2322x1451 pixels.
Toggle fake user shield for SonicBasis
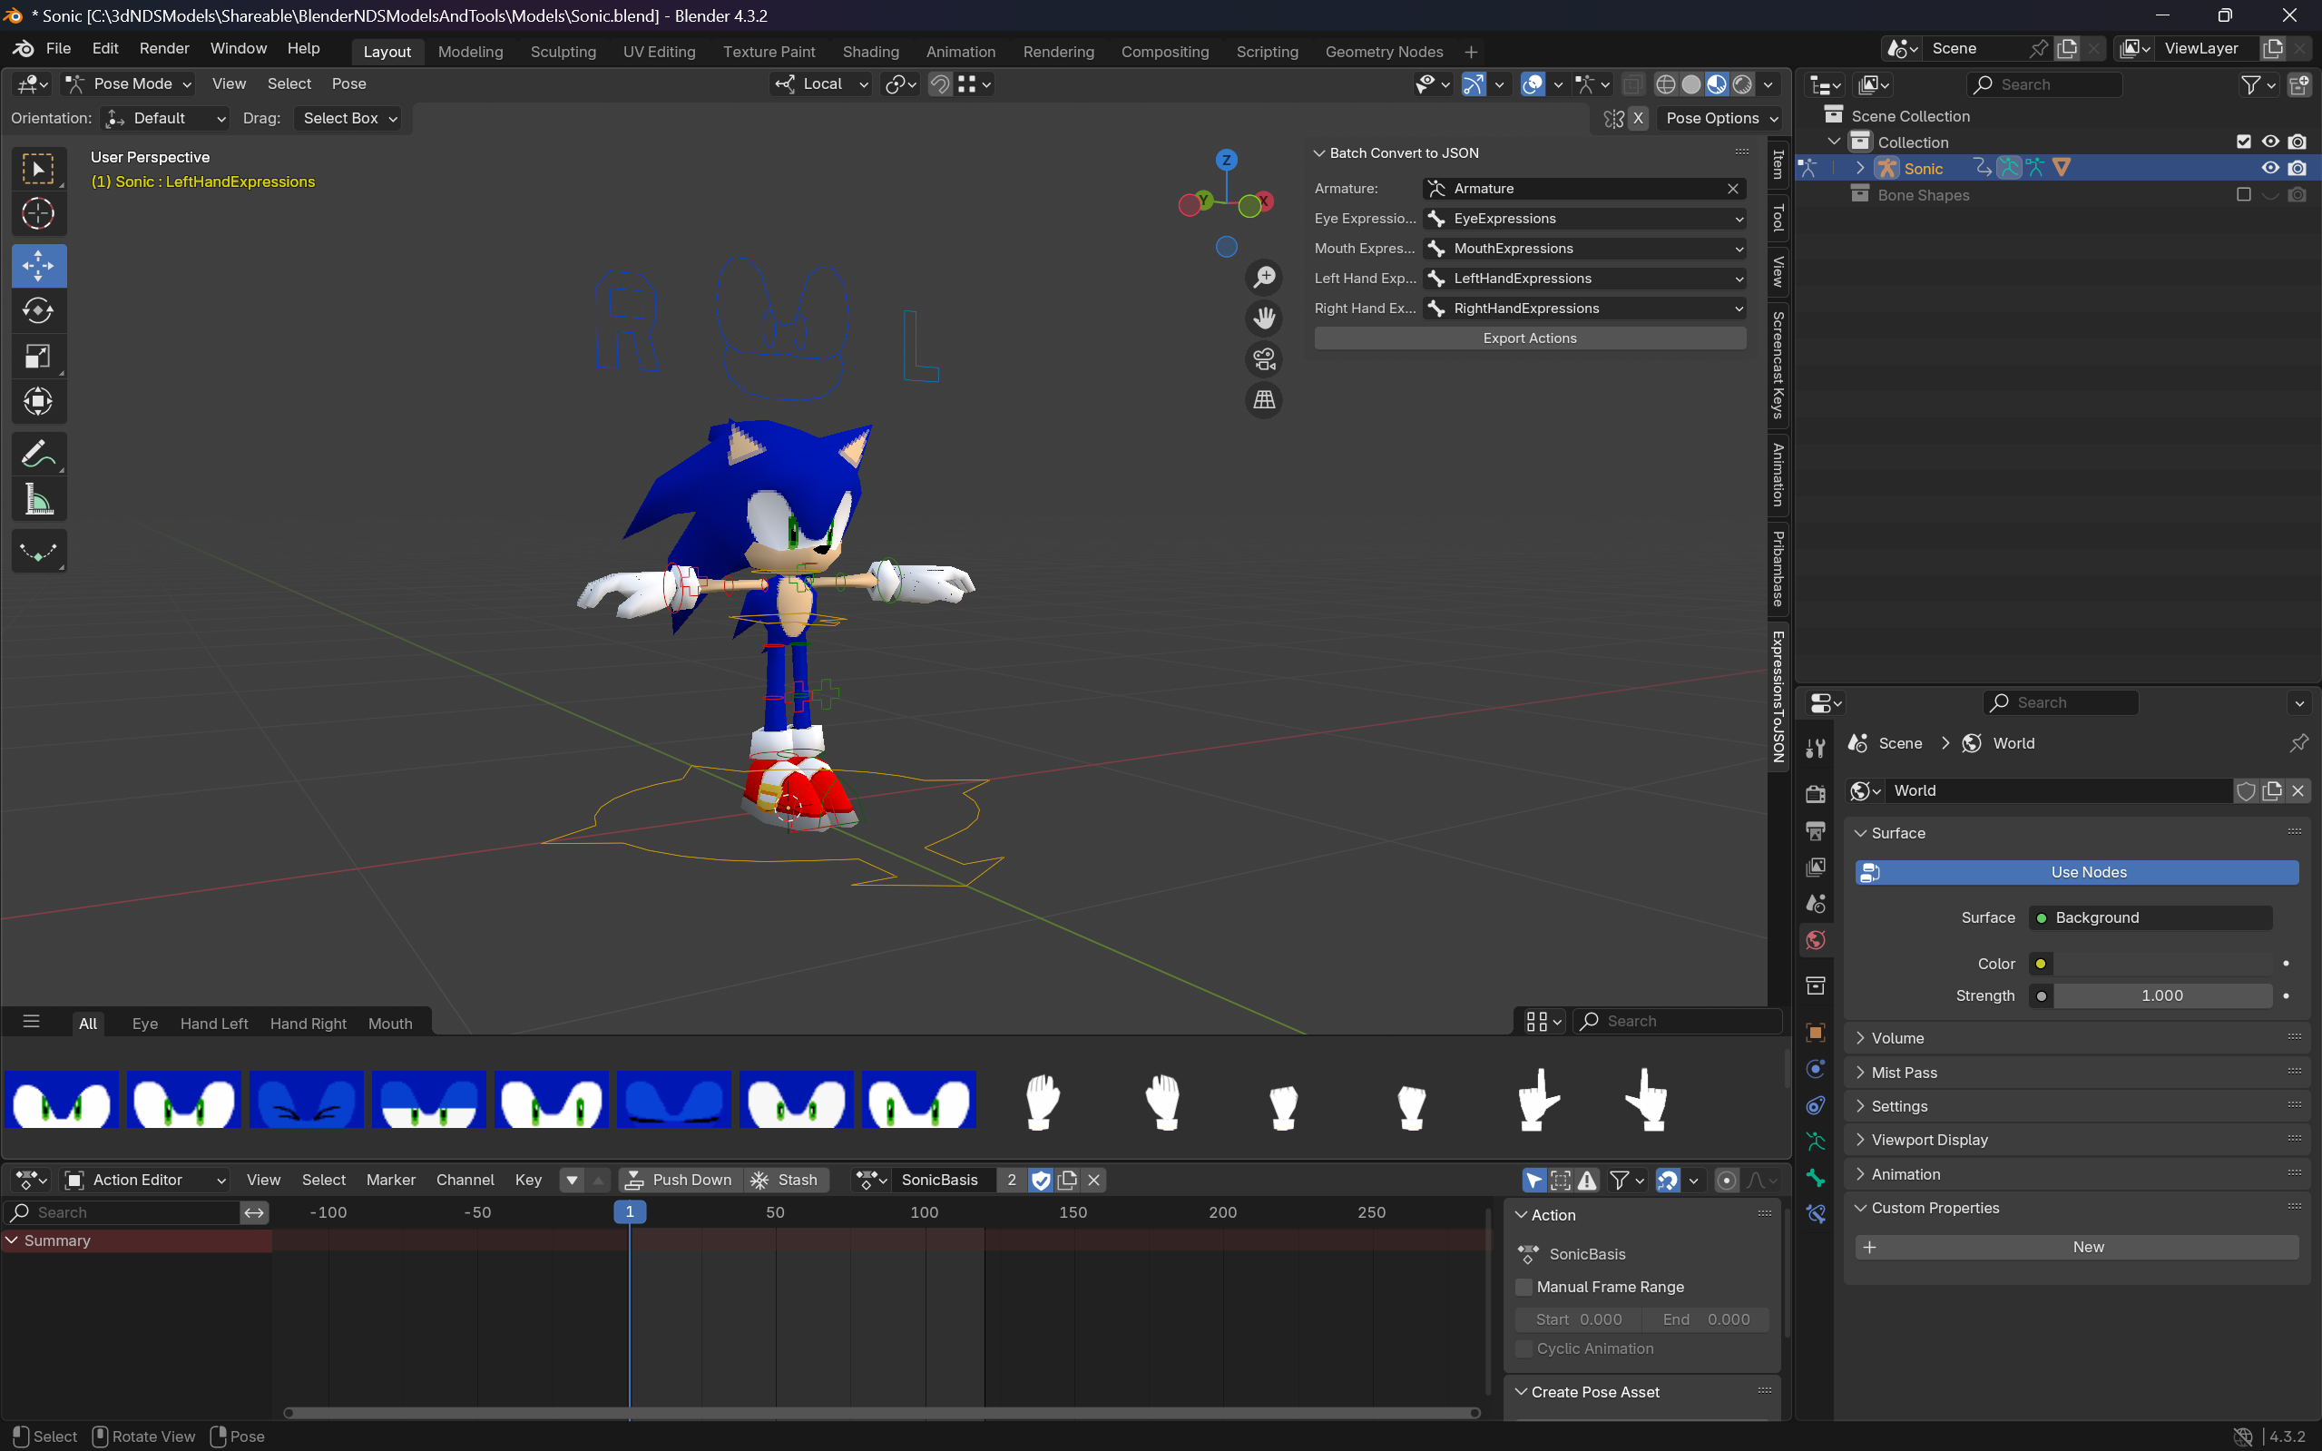(1041, 1180)
